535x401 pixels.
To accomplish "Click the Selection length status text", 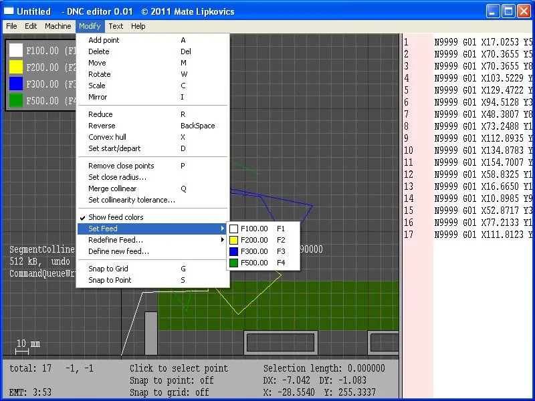I will 324,368.
